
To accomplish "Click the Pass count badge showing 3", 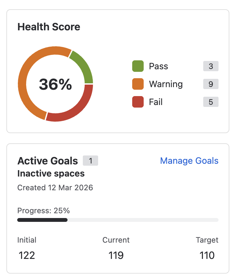I will click(x=211, y=66).
